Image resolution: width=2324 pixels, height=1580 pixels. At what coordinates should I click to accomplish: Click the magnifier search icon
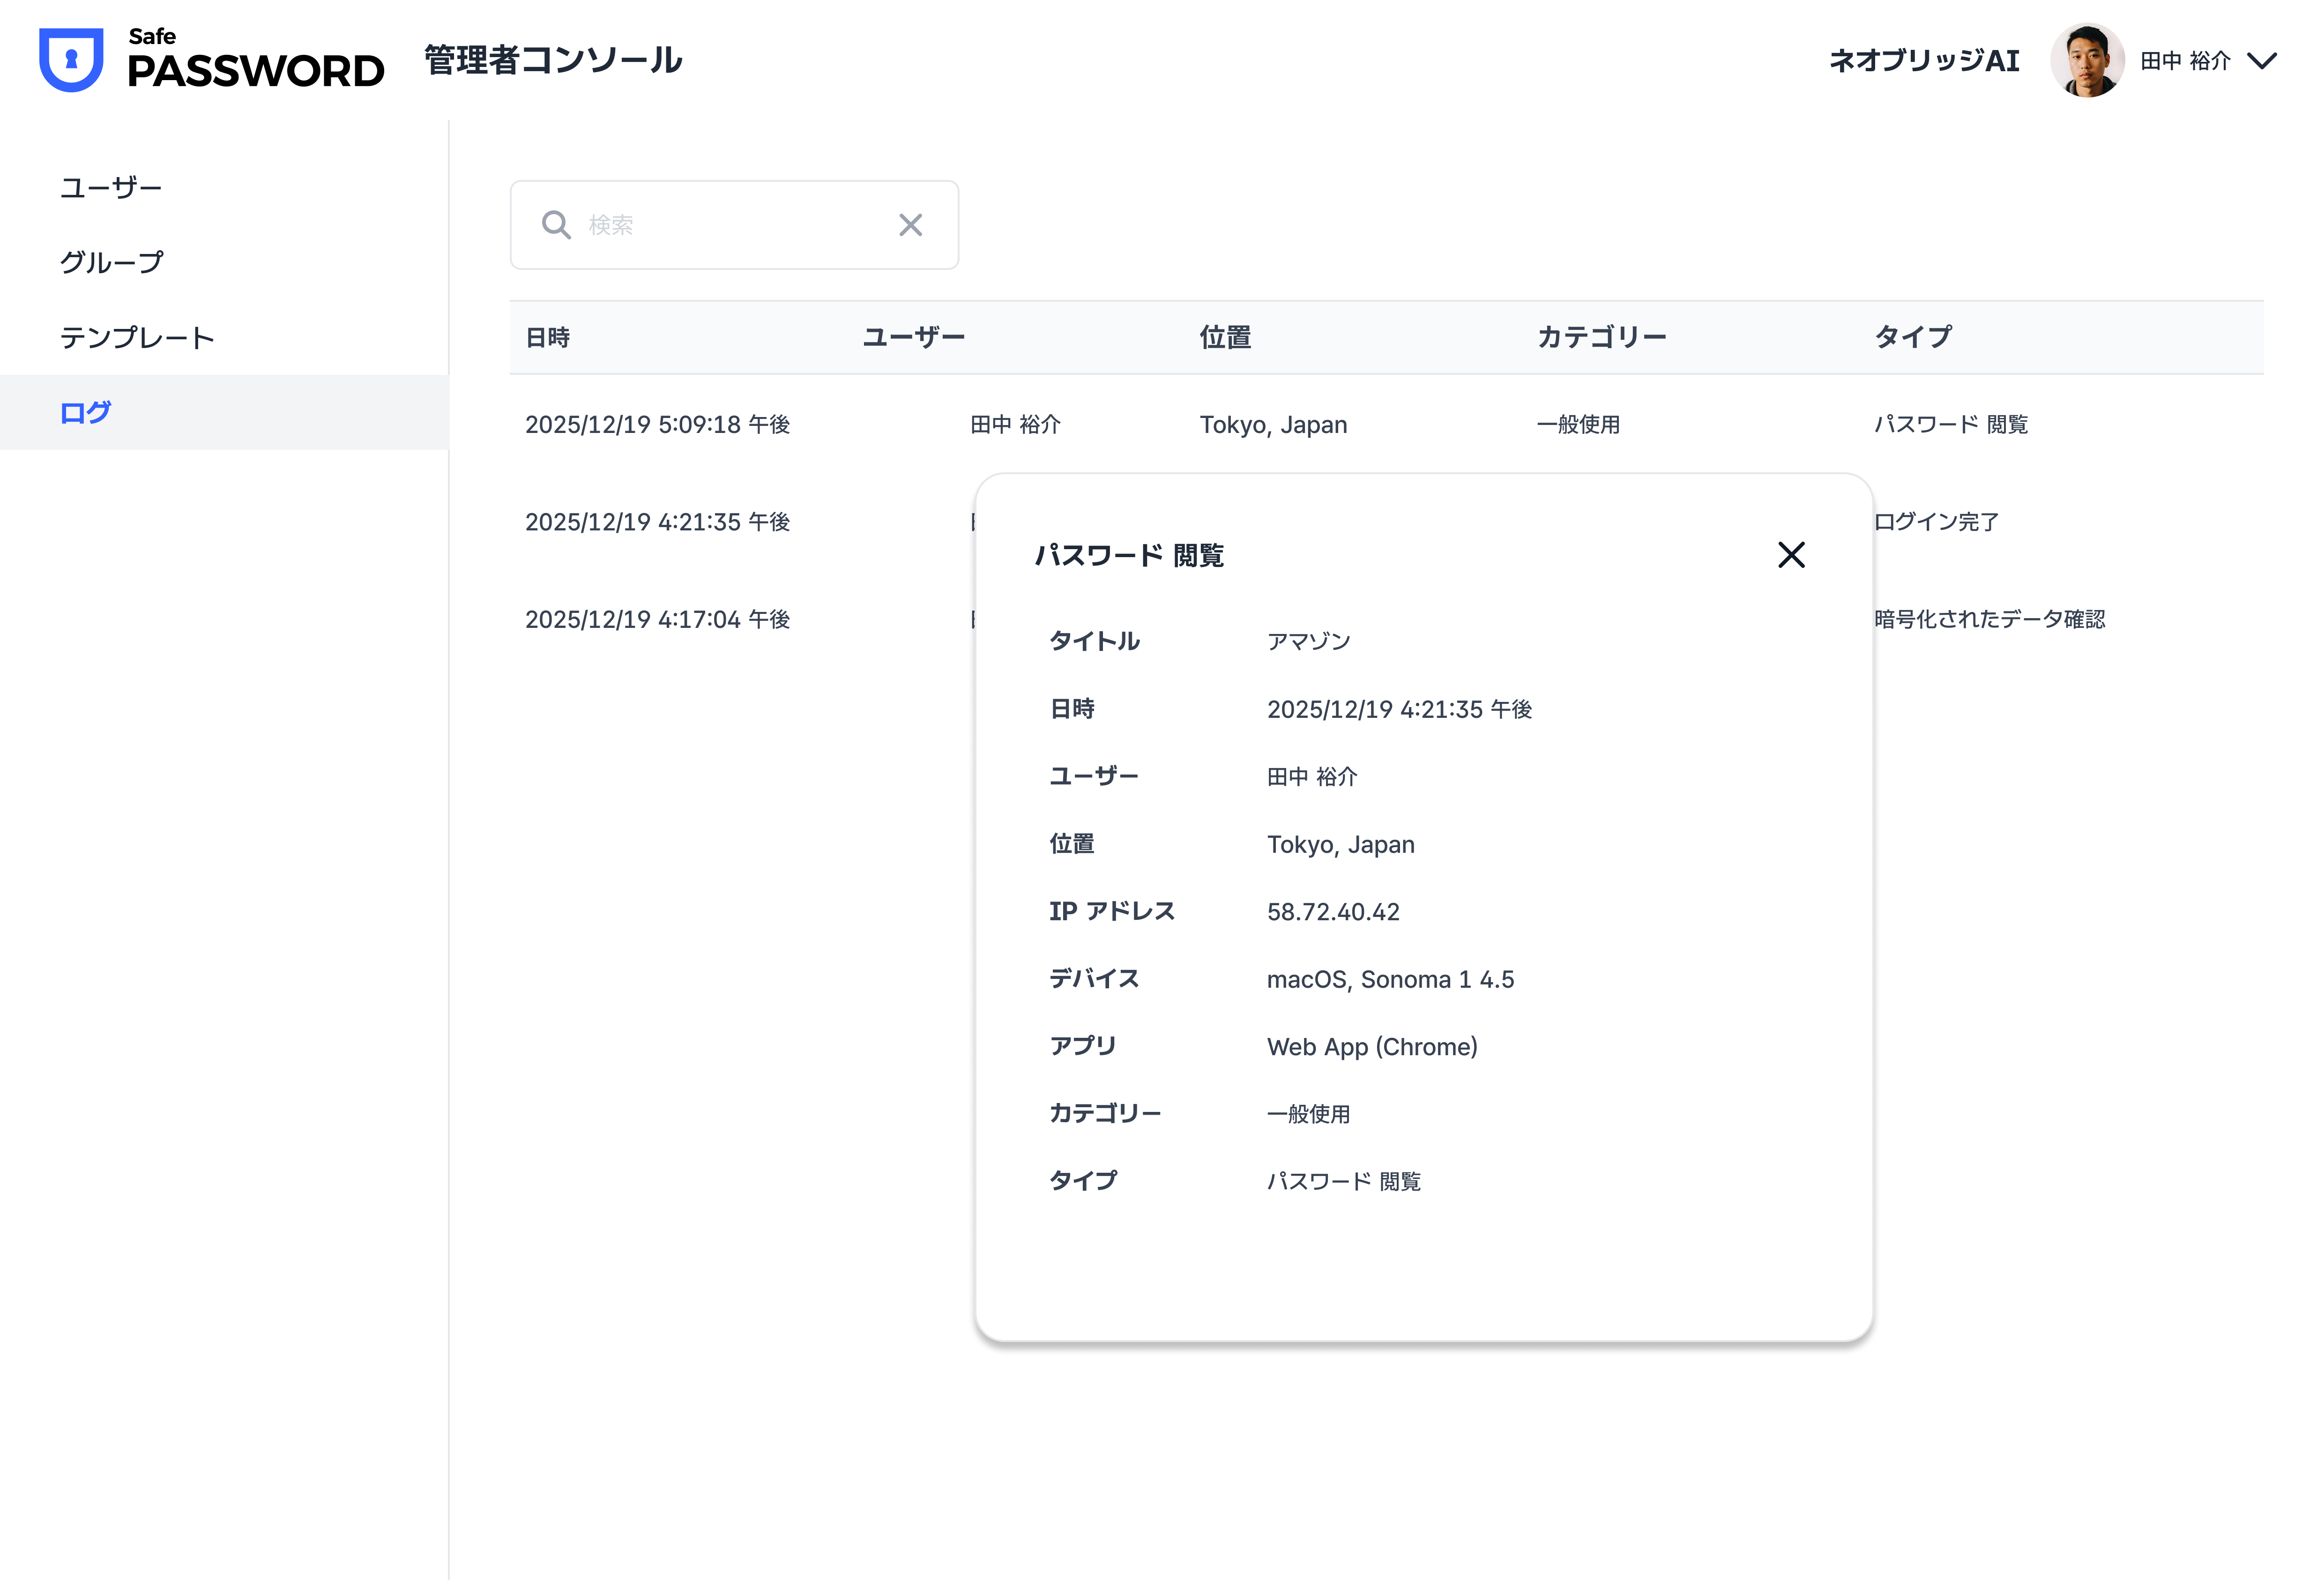[556, 225]
